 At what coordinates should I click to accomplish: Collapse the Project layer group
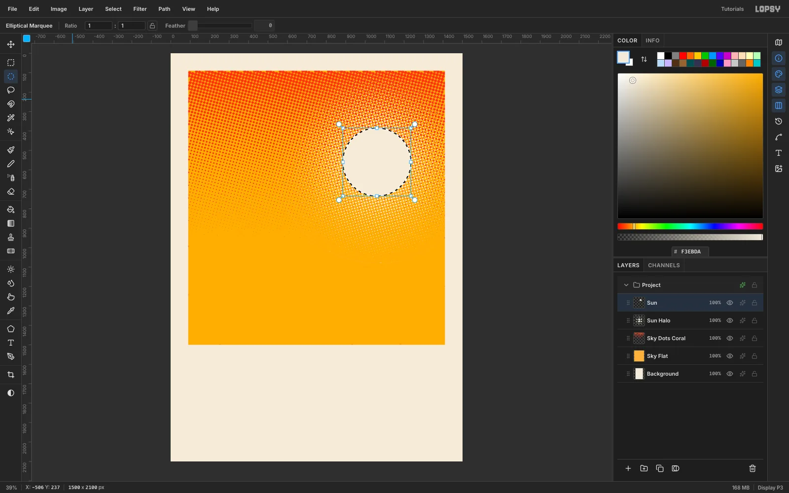click(x=626, y=285)
